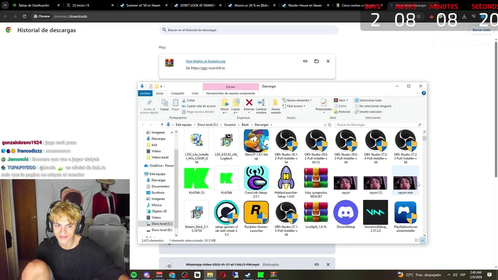Open the Abrir dropdown in ribbon
This screenshot has height=280, width=498.
pos(341,100)
